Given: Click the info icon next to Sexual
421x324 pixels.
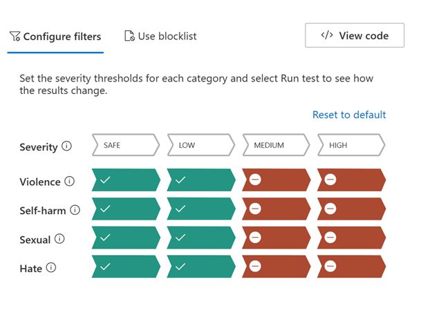Looking at the screenshot, I should coord(59,239).
